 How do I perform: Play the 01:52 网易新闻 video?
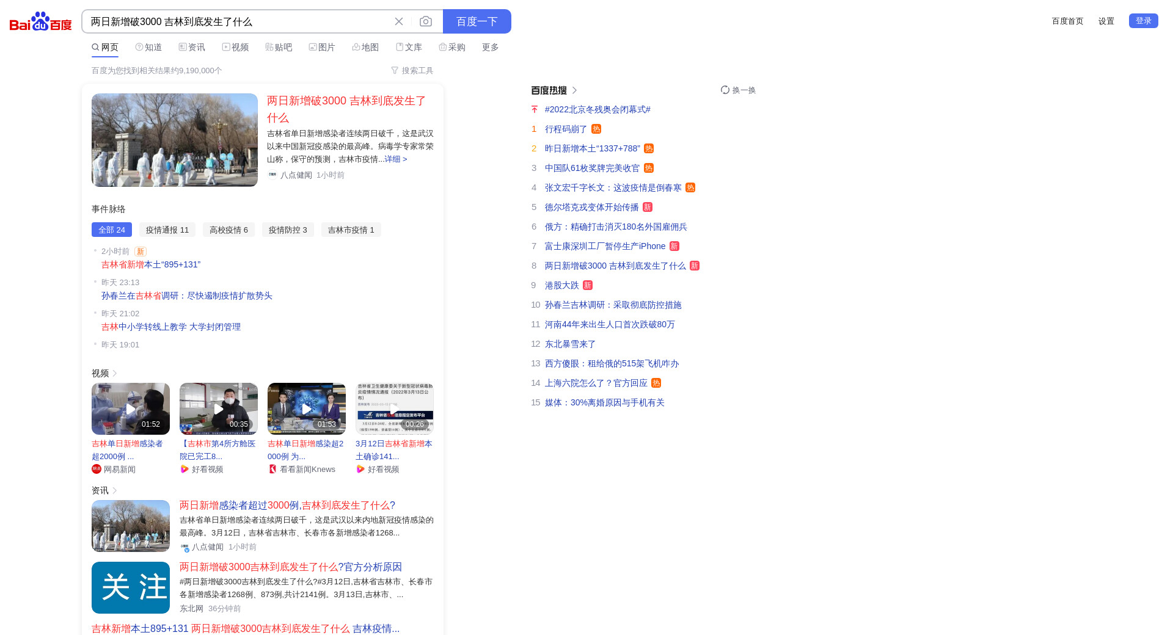[x=131, y=408]
